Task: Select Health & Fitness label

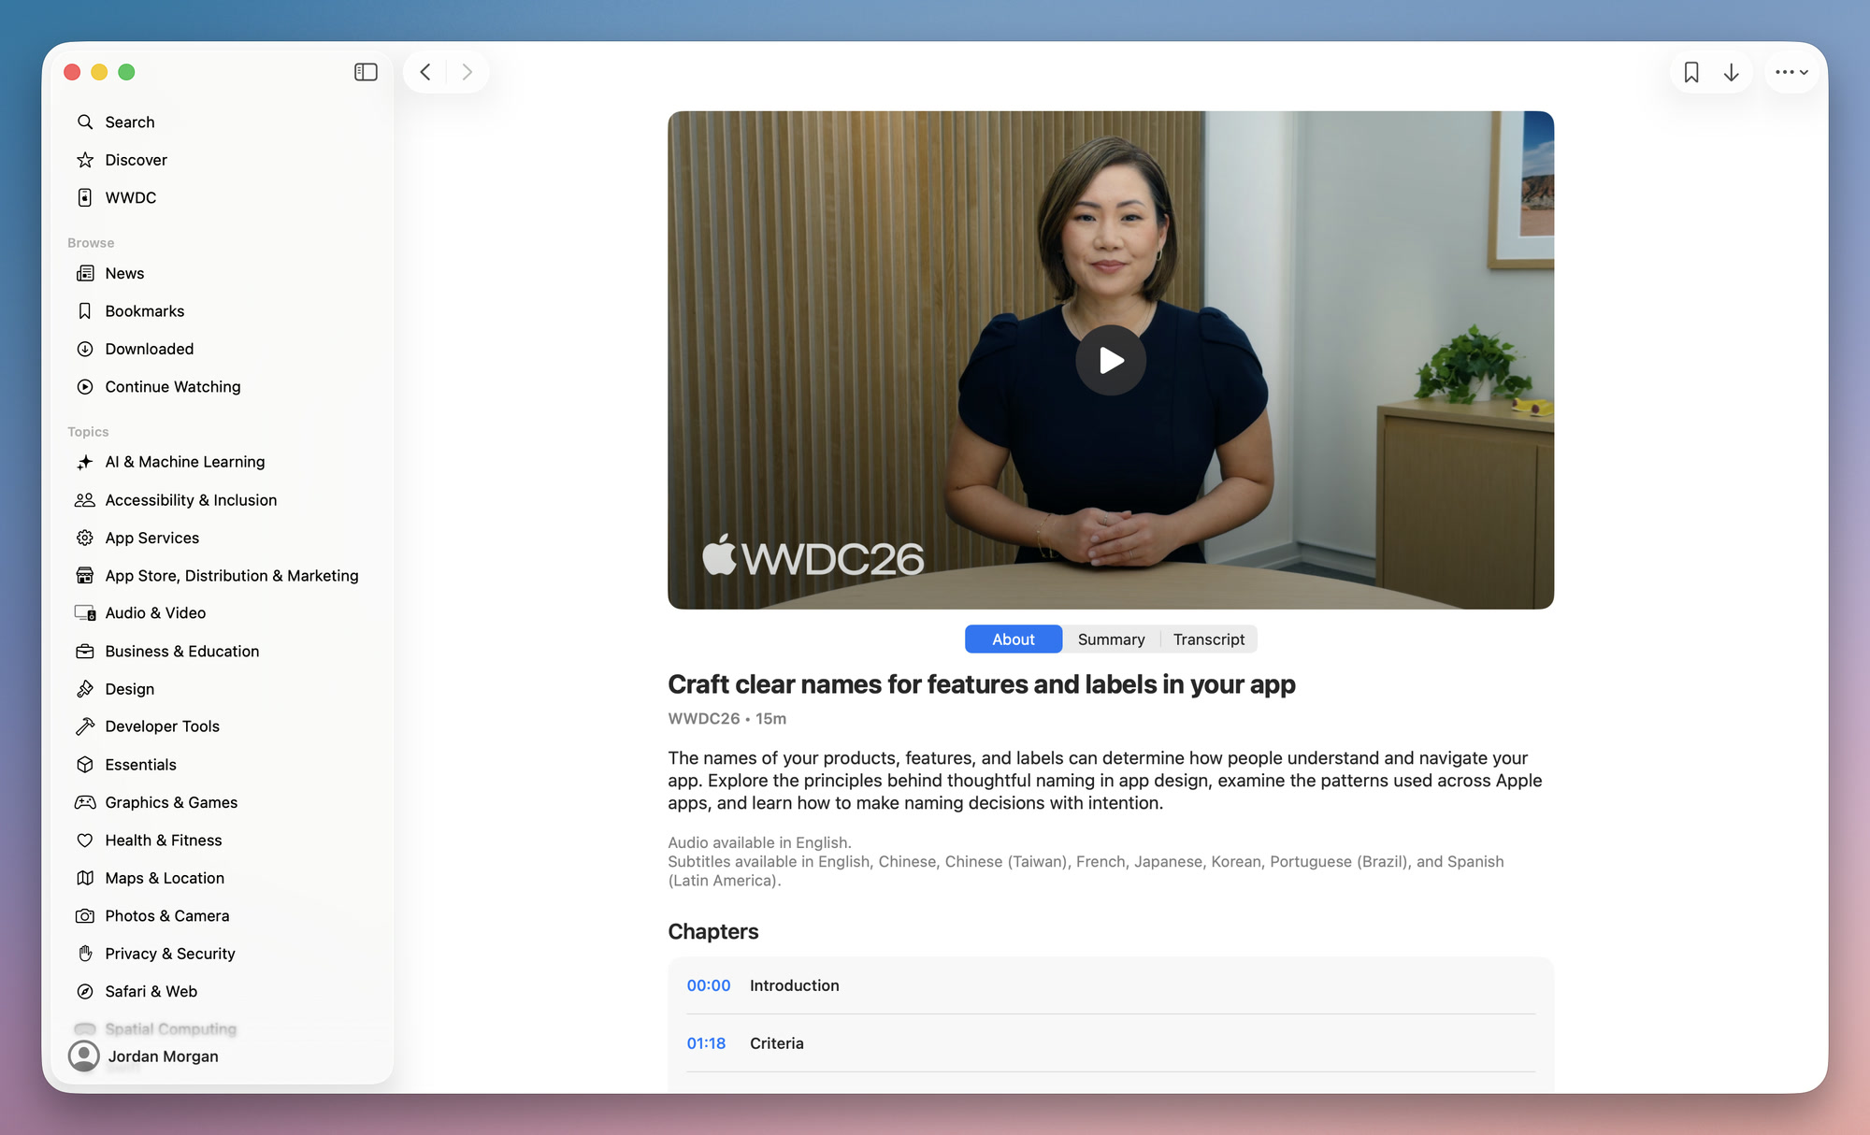Action: (x=164, y=840)
